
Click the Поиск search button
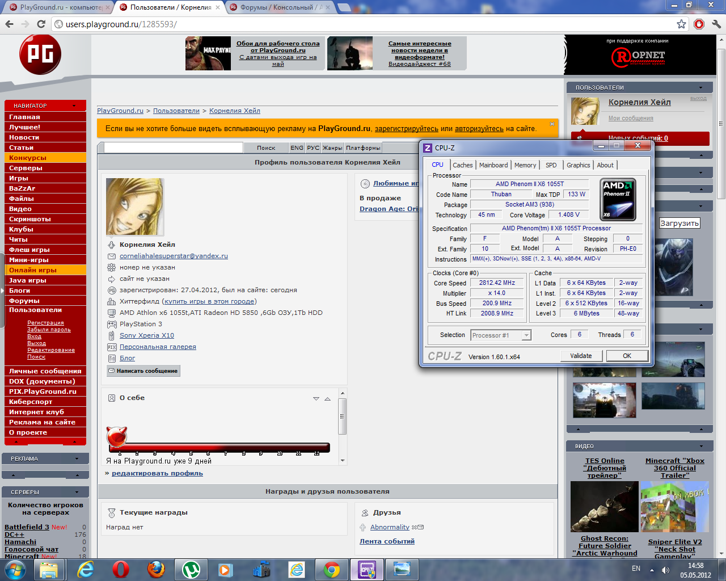tap(266, 148)
